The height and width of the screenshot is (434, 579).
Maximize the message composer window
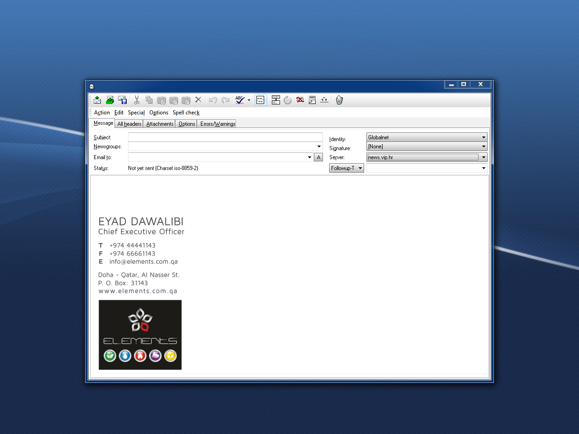pos(464,85)
